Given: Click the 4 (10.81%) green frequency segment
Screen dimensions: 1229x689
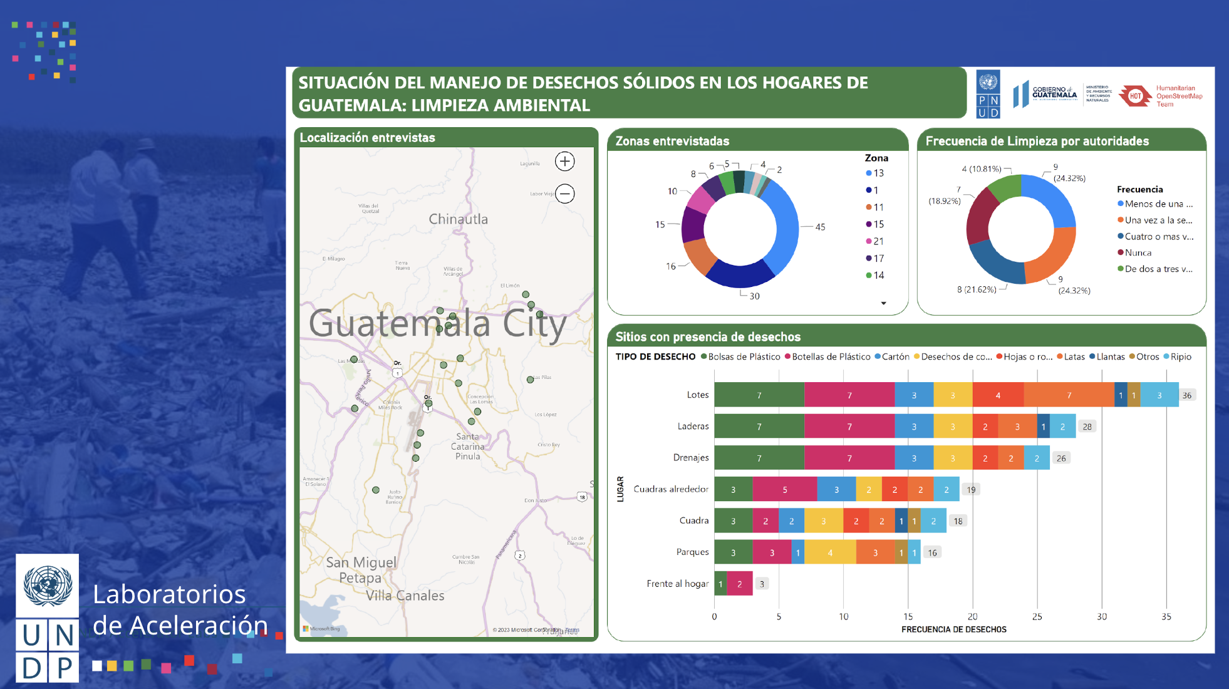Looking at the screenshot, I should tap(1005, 187).
